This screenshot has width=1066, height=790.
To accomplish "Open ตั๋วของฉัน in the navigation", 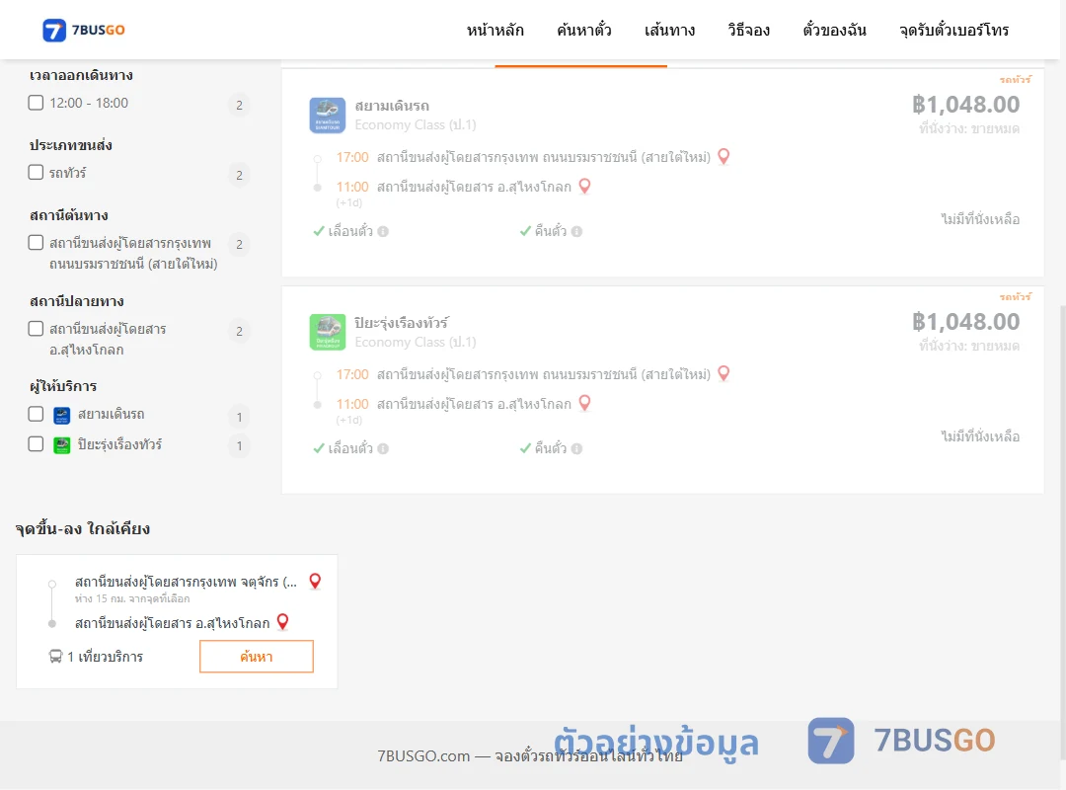I will click(834, 30).
